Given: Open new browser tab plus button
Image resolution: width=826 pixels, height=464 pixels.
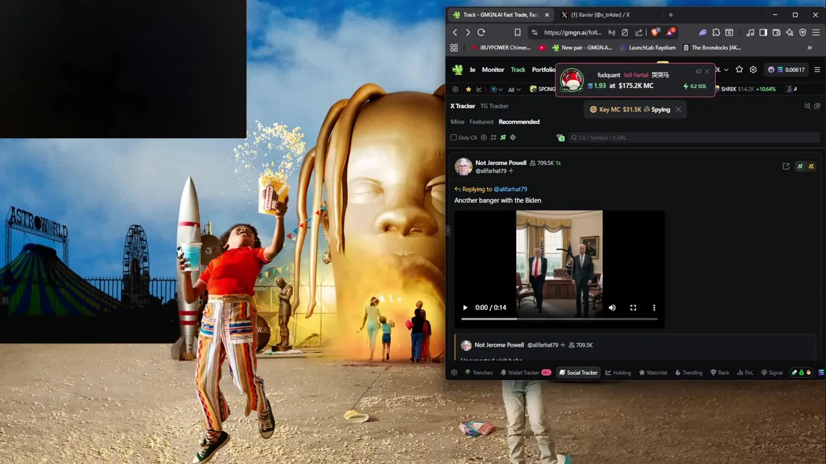Looking at the screenshot, I should (670, 15).
